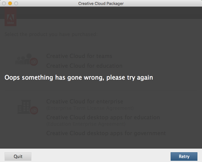Screen dimensions: 202x162
Task: Choose Creative Cloud for education
Action: pos(84,66)
